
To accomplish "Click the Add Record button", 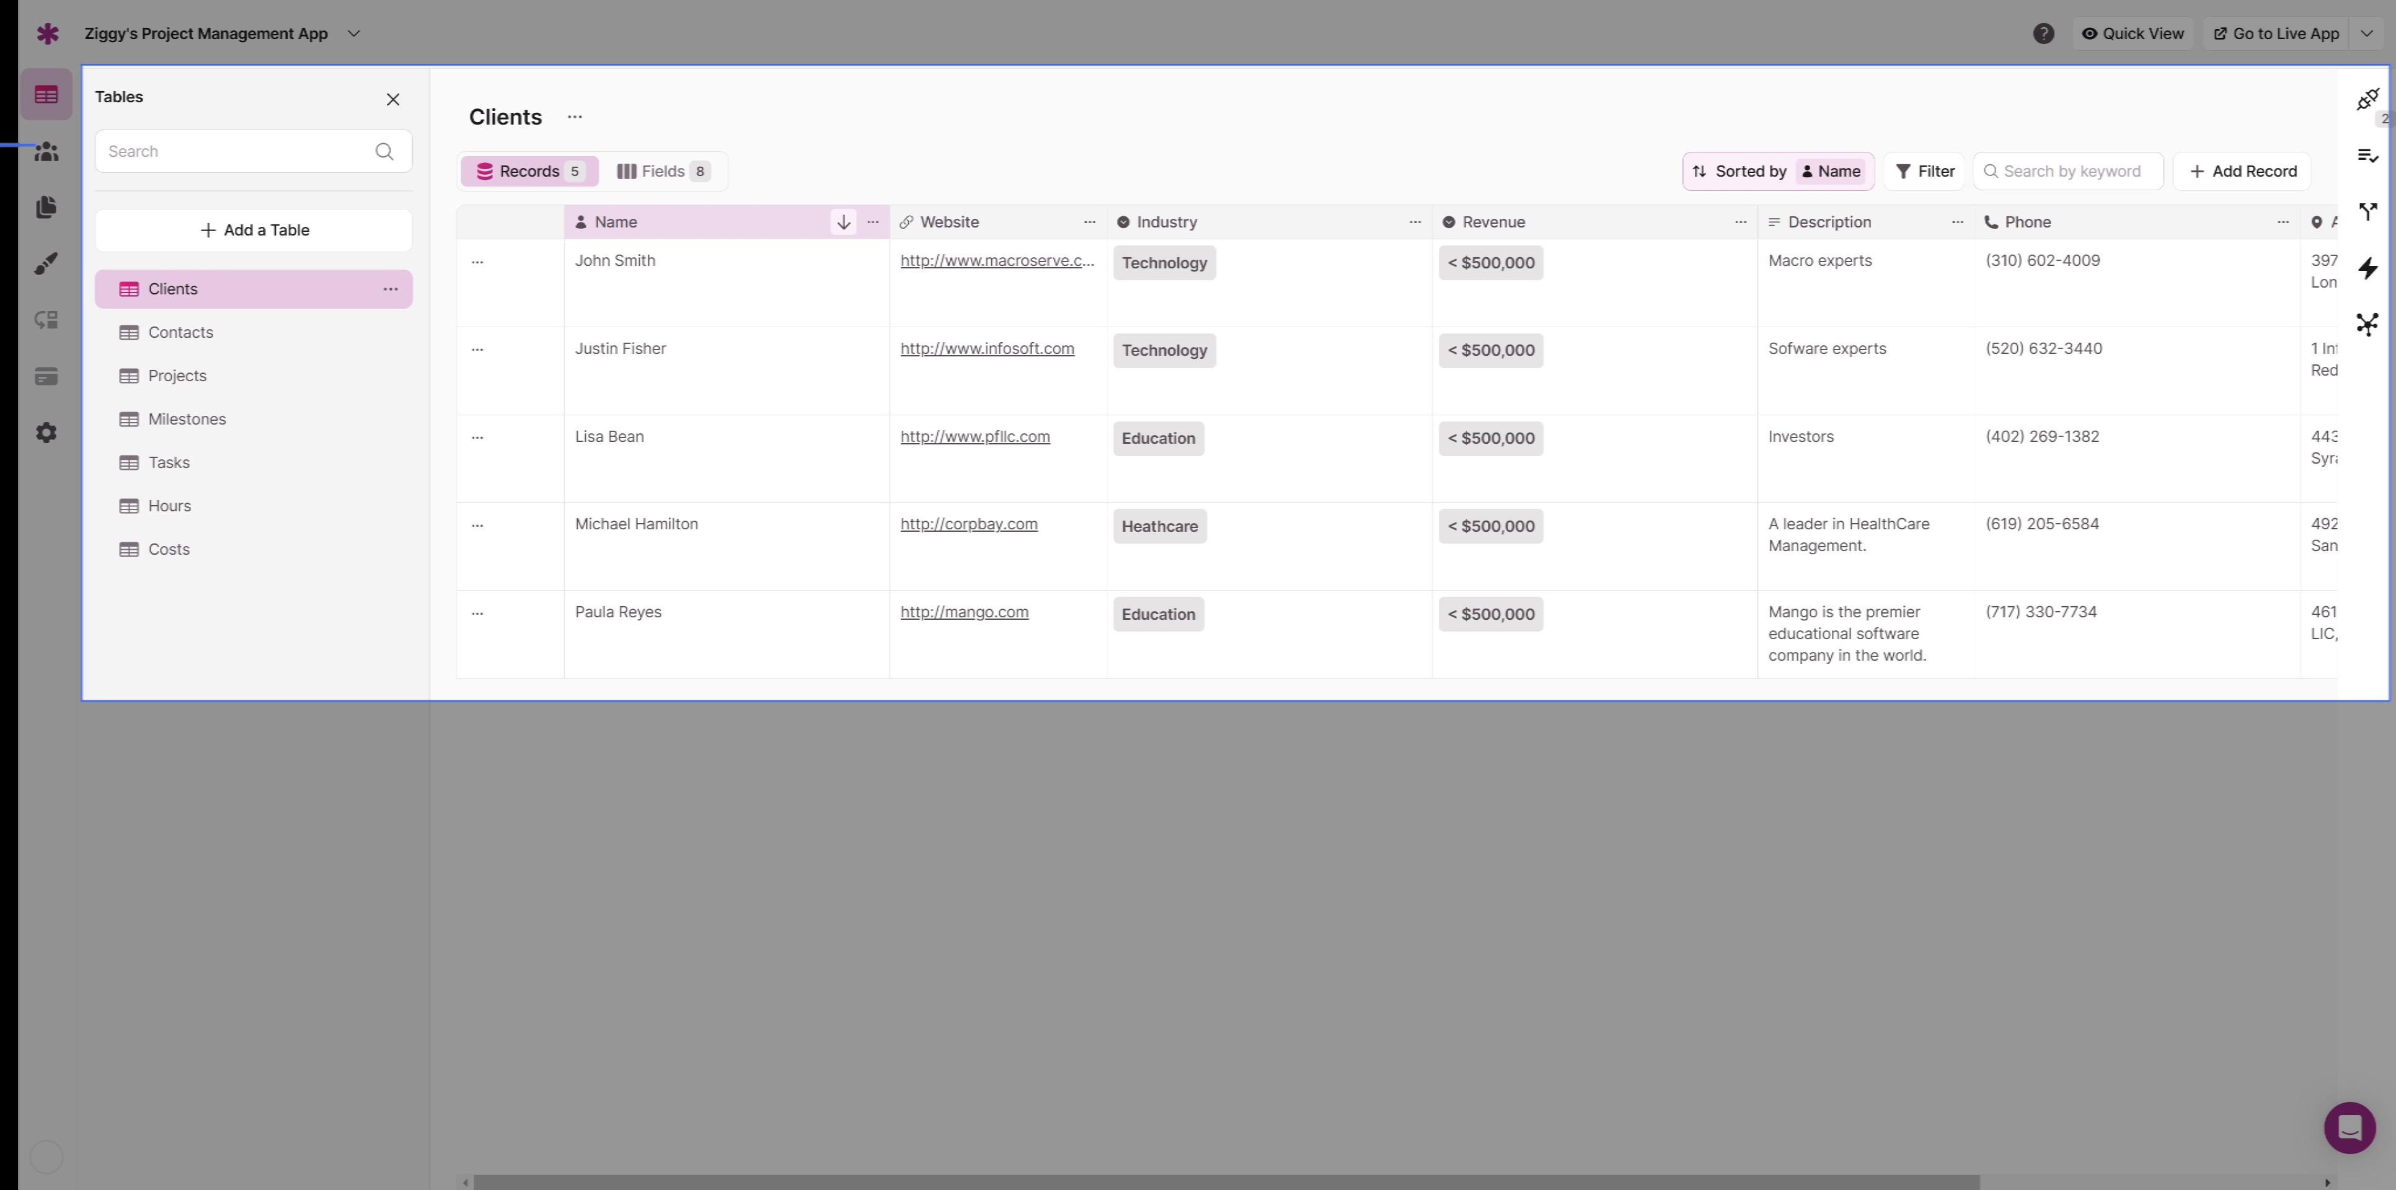I will [2243, 170].
